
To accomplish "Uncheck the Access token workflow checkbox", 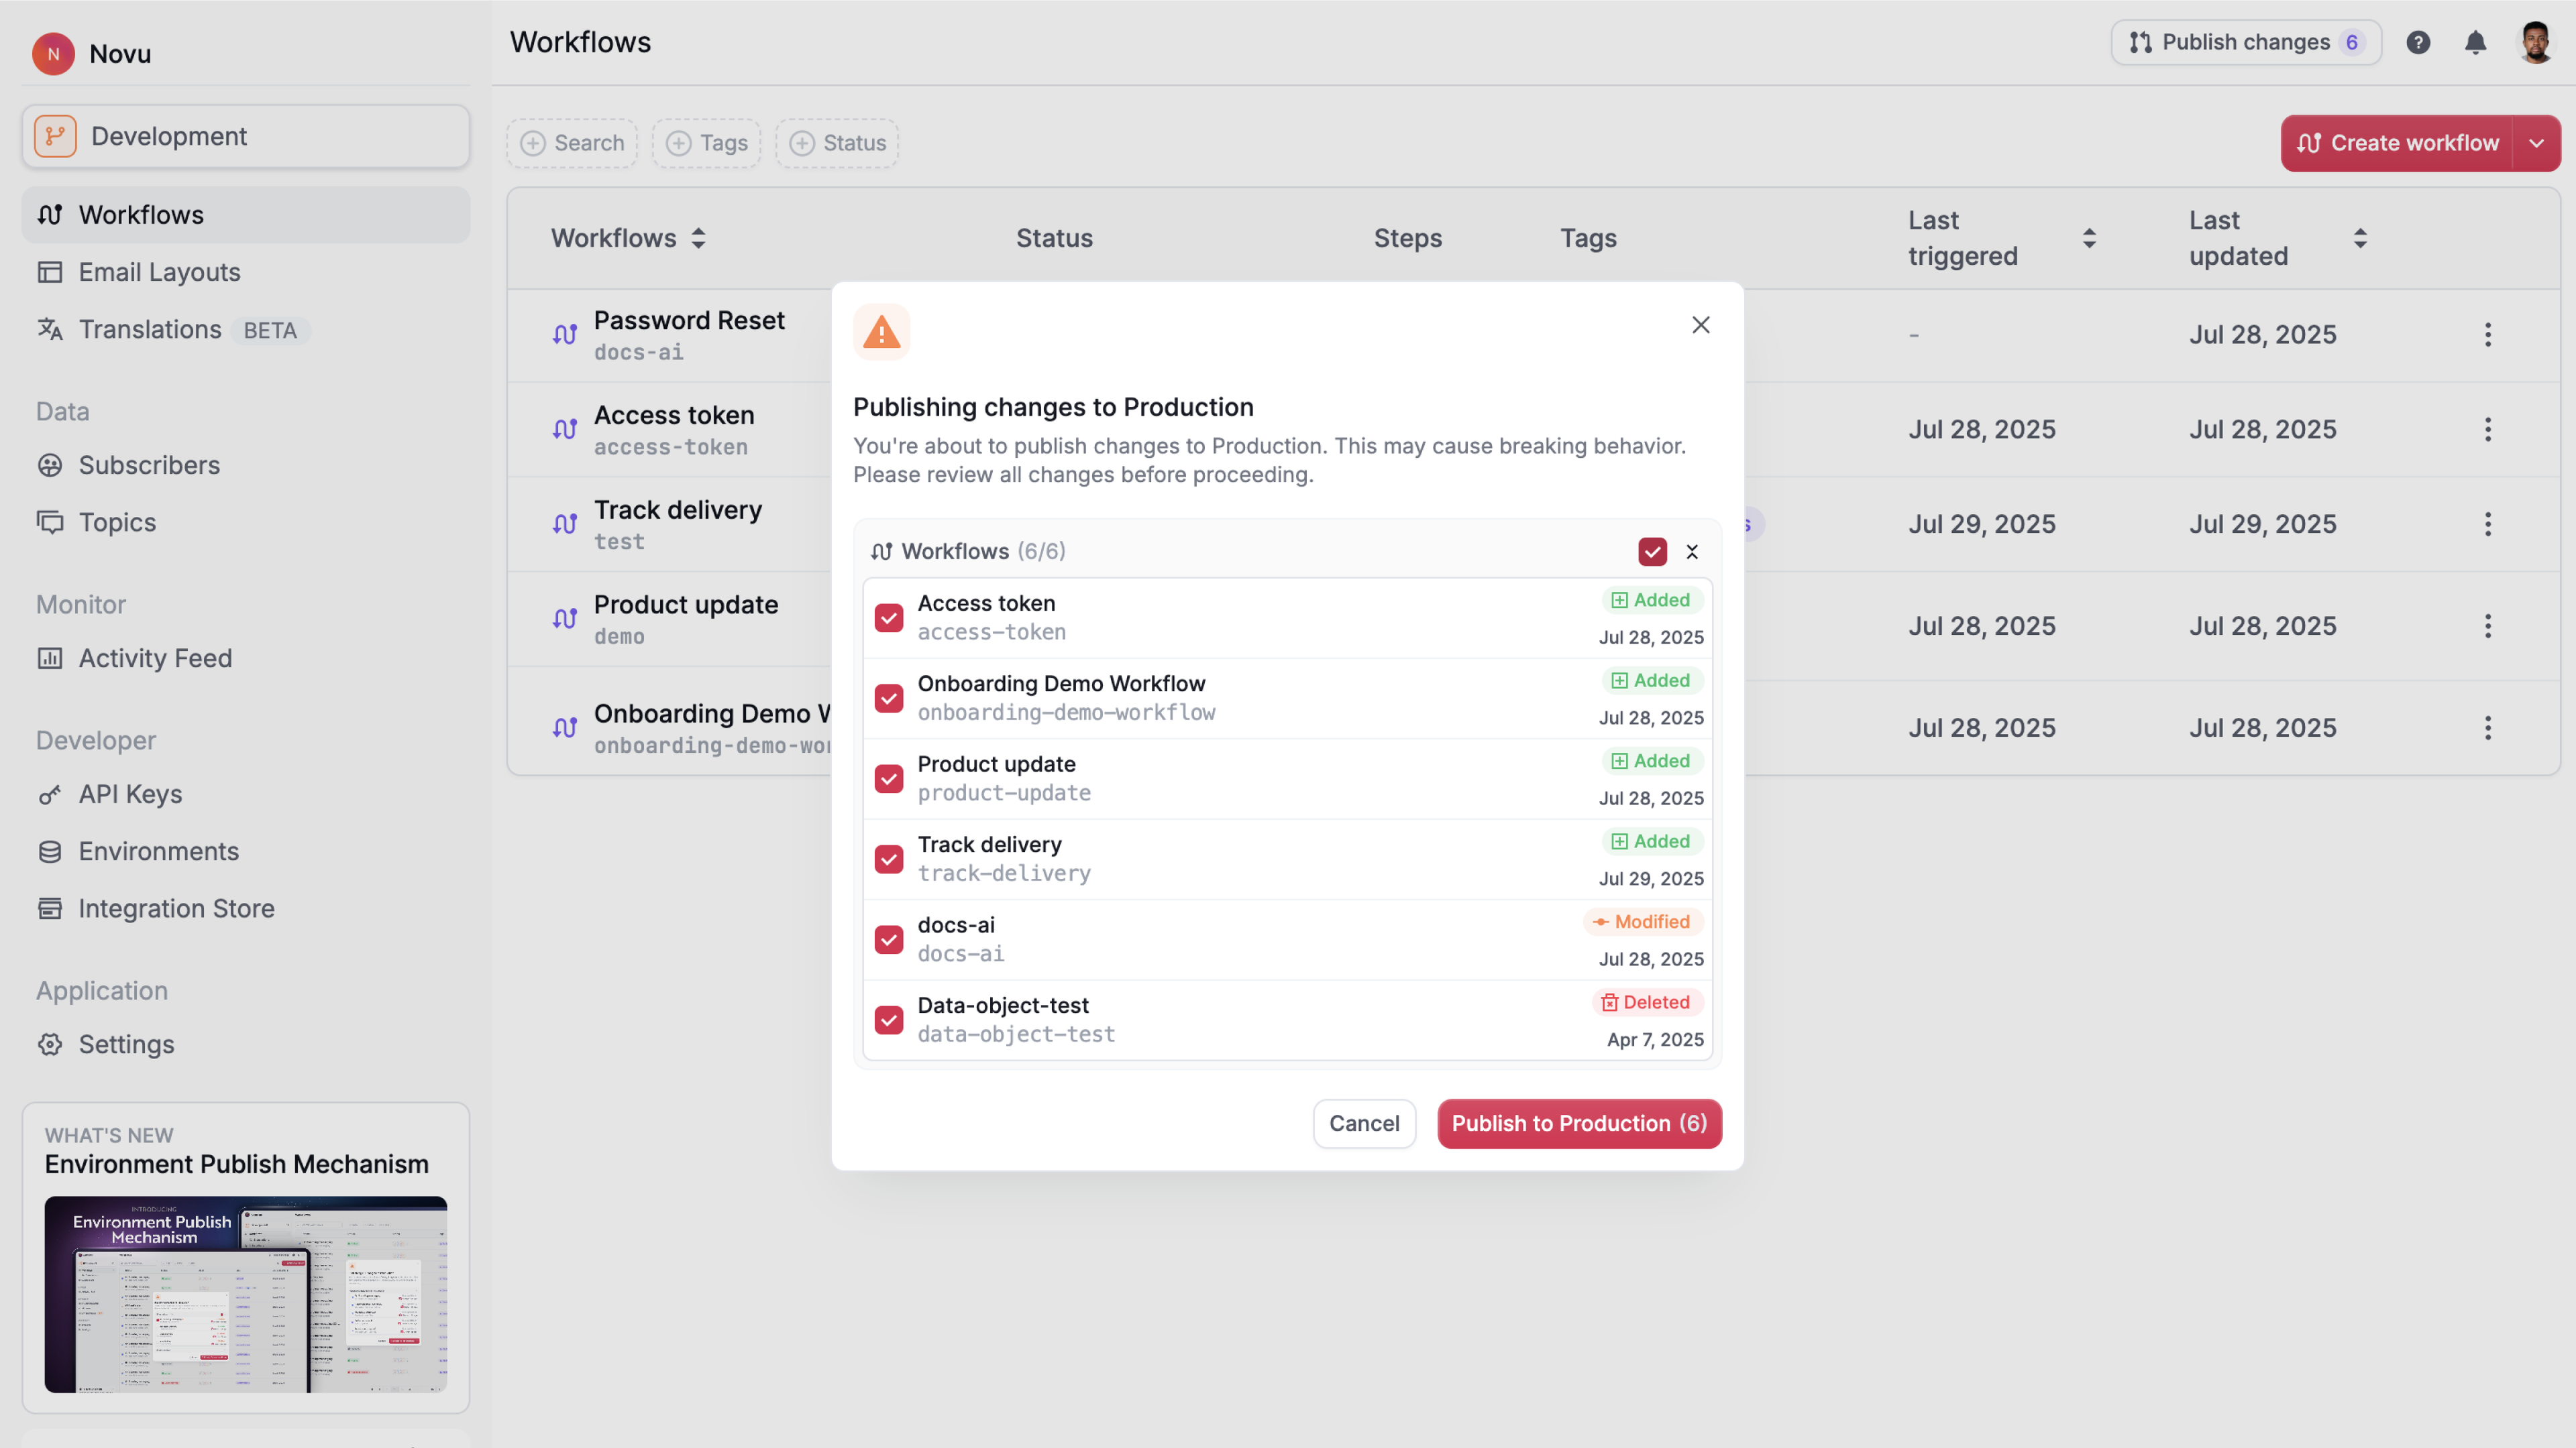I will click(x=888, y=617).
